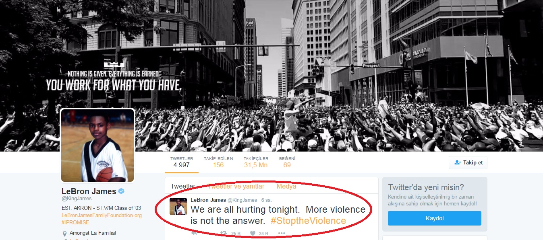This screenshot has width=543, height=240.
Task: Click the blue Kaydol sign-up button
Action: coord(435,218)
